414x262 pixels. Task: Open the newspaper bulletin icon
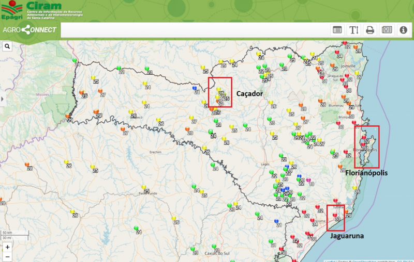click(x=387, y=30)
